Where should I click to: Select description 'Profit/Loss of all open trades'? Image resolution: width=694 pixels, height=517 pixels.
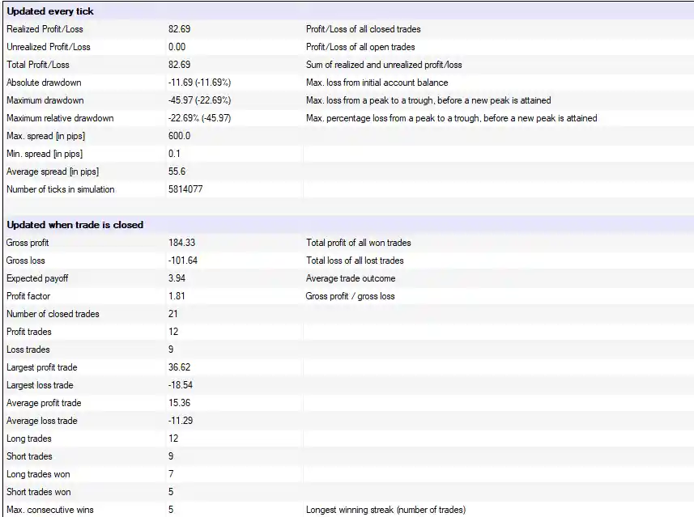360,47
